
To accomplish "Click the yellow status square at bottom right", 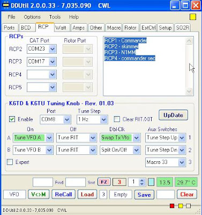I will (x=181, y=206).
